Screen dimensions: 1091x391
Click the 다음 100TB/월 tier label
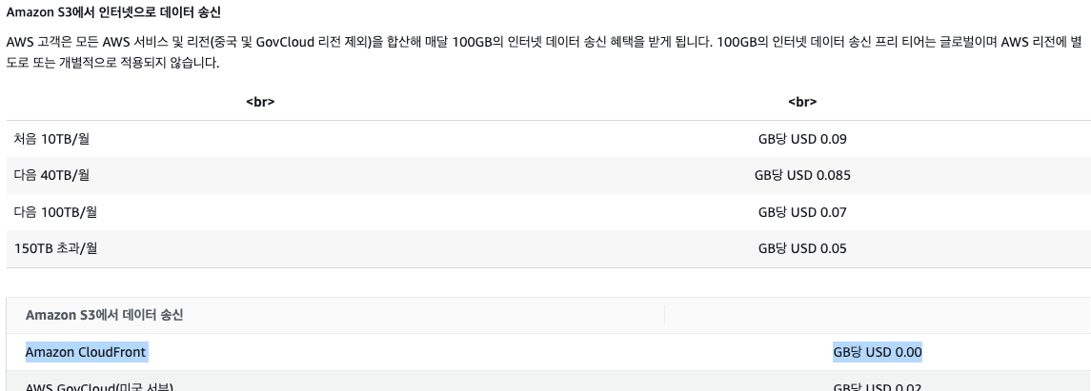pos(55,212)
